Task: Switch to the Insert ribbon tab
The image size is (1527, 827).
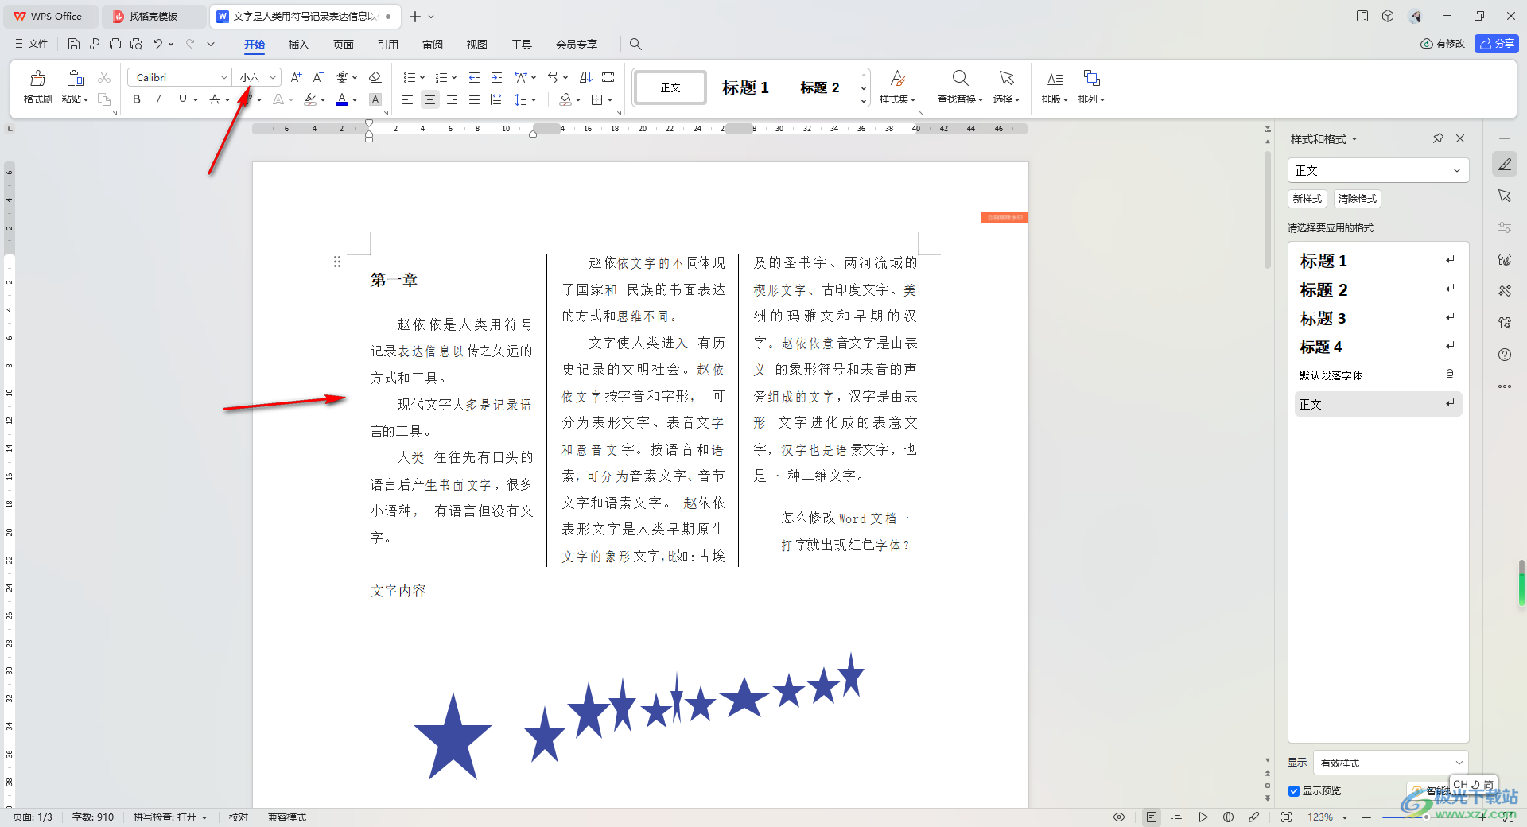Action: tap(298, 45)
